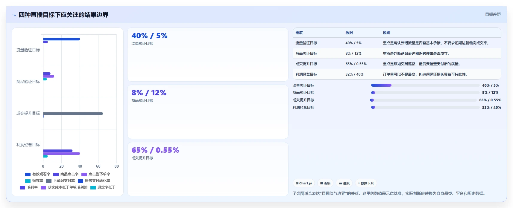513x208 pixels.
Task: Click 成交提升目标 in the table's third row
Action: coord(306,64)
